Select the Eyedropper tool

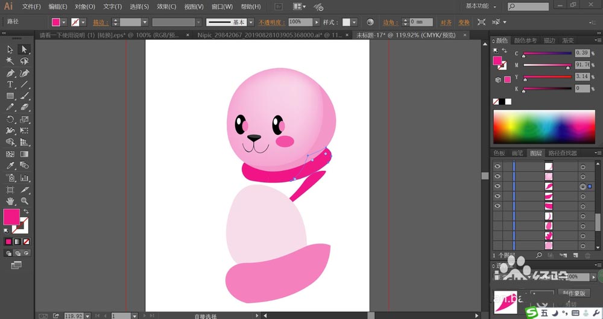point(10,166)
